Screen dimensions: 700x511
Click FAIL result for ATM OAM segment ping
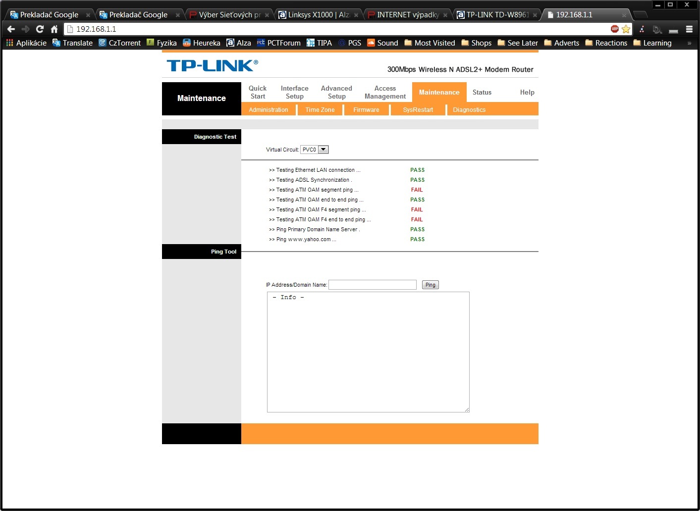pos(417,190)
